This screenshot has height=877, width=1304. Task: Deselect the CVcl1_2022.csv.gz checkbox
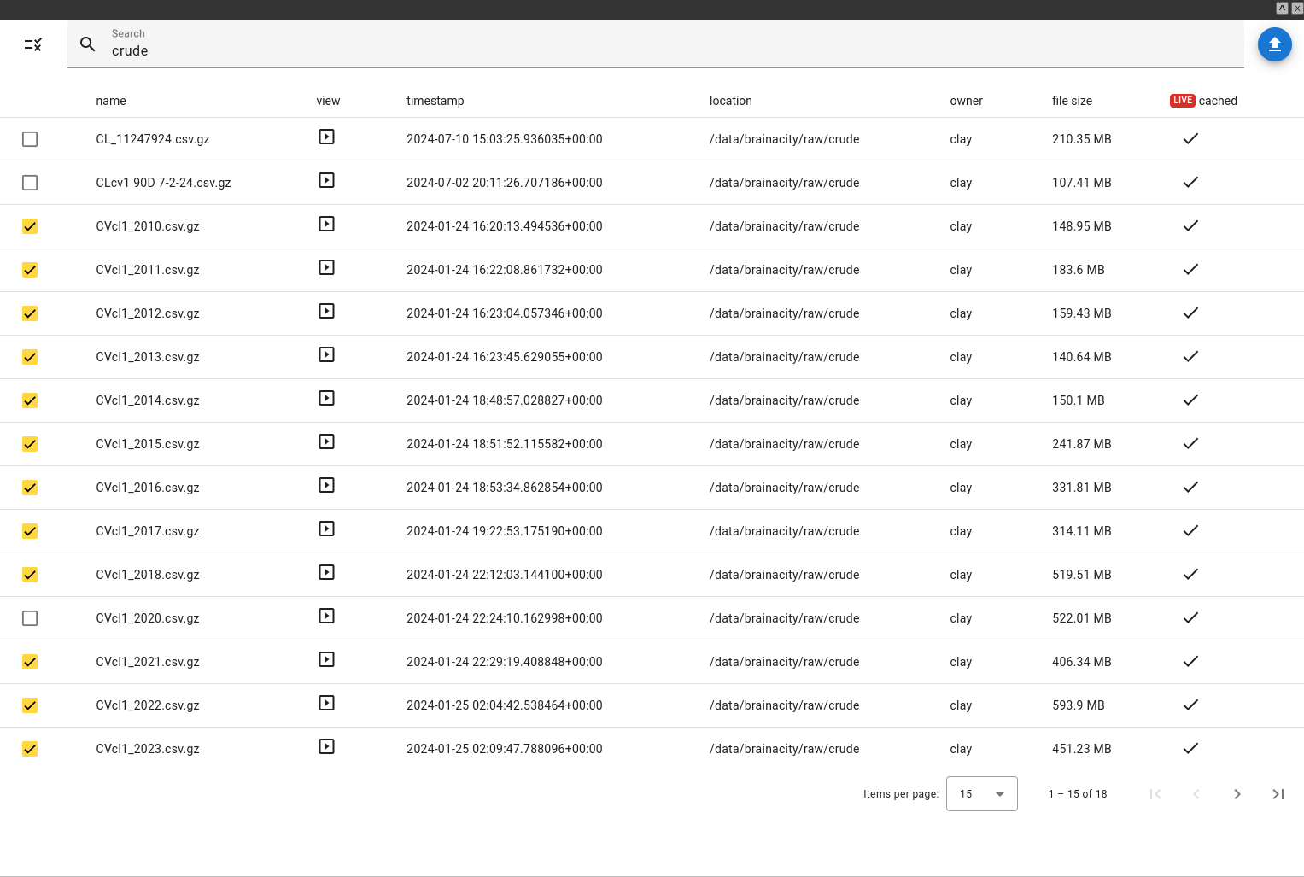(30, 705)
